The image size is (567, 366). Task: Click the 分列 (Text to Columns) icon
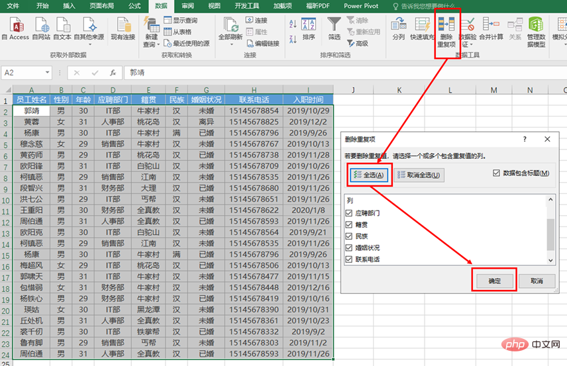click(x=399, y=28)
